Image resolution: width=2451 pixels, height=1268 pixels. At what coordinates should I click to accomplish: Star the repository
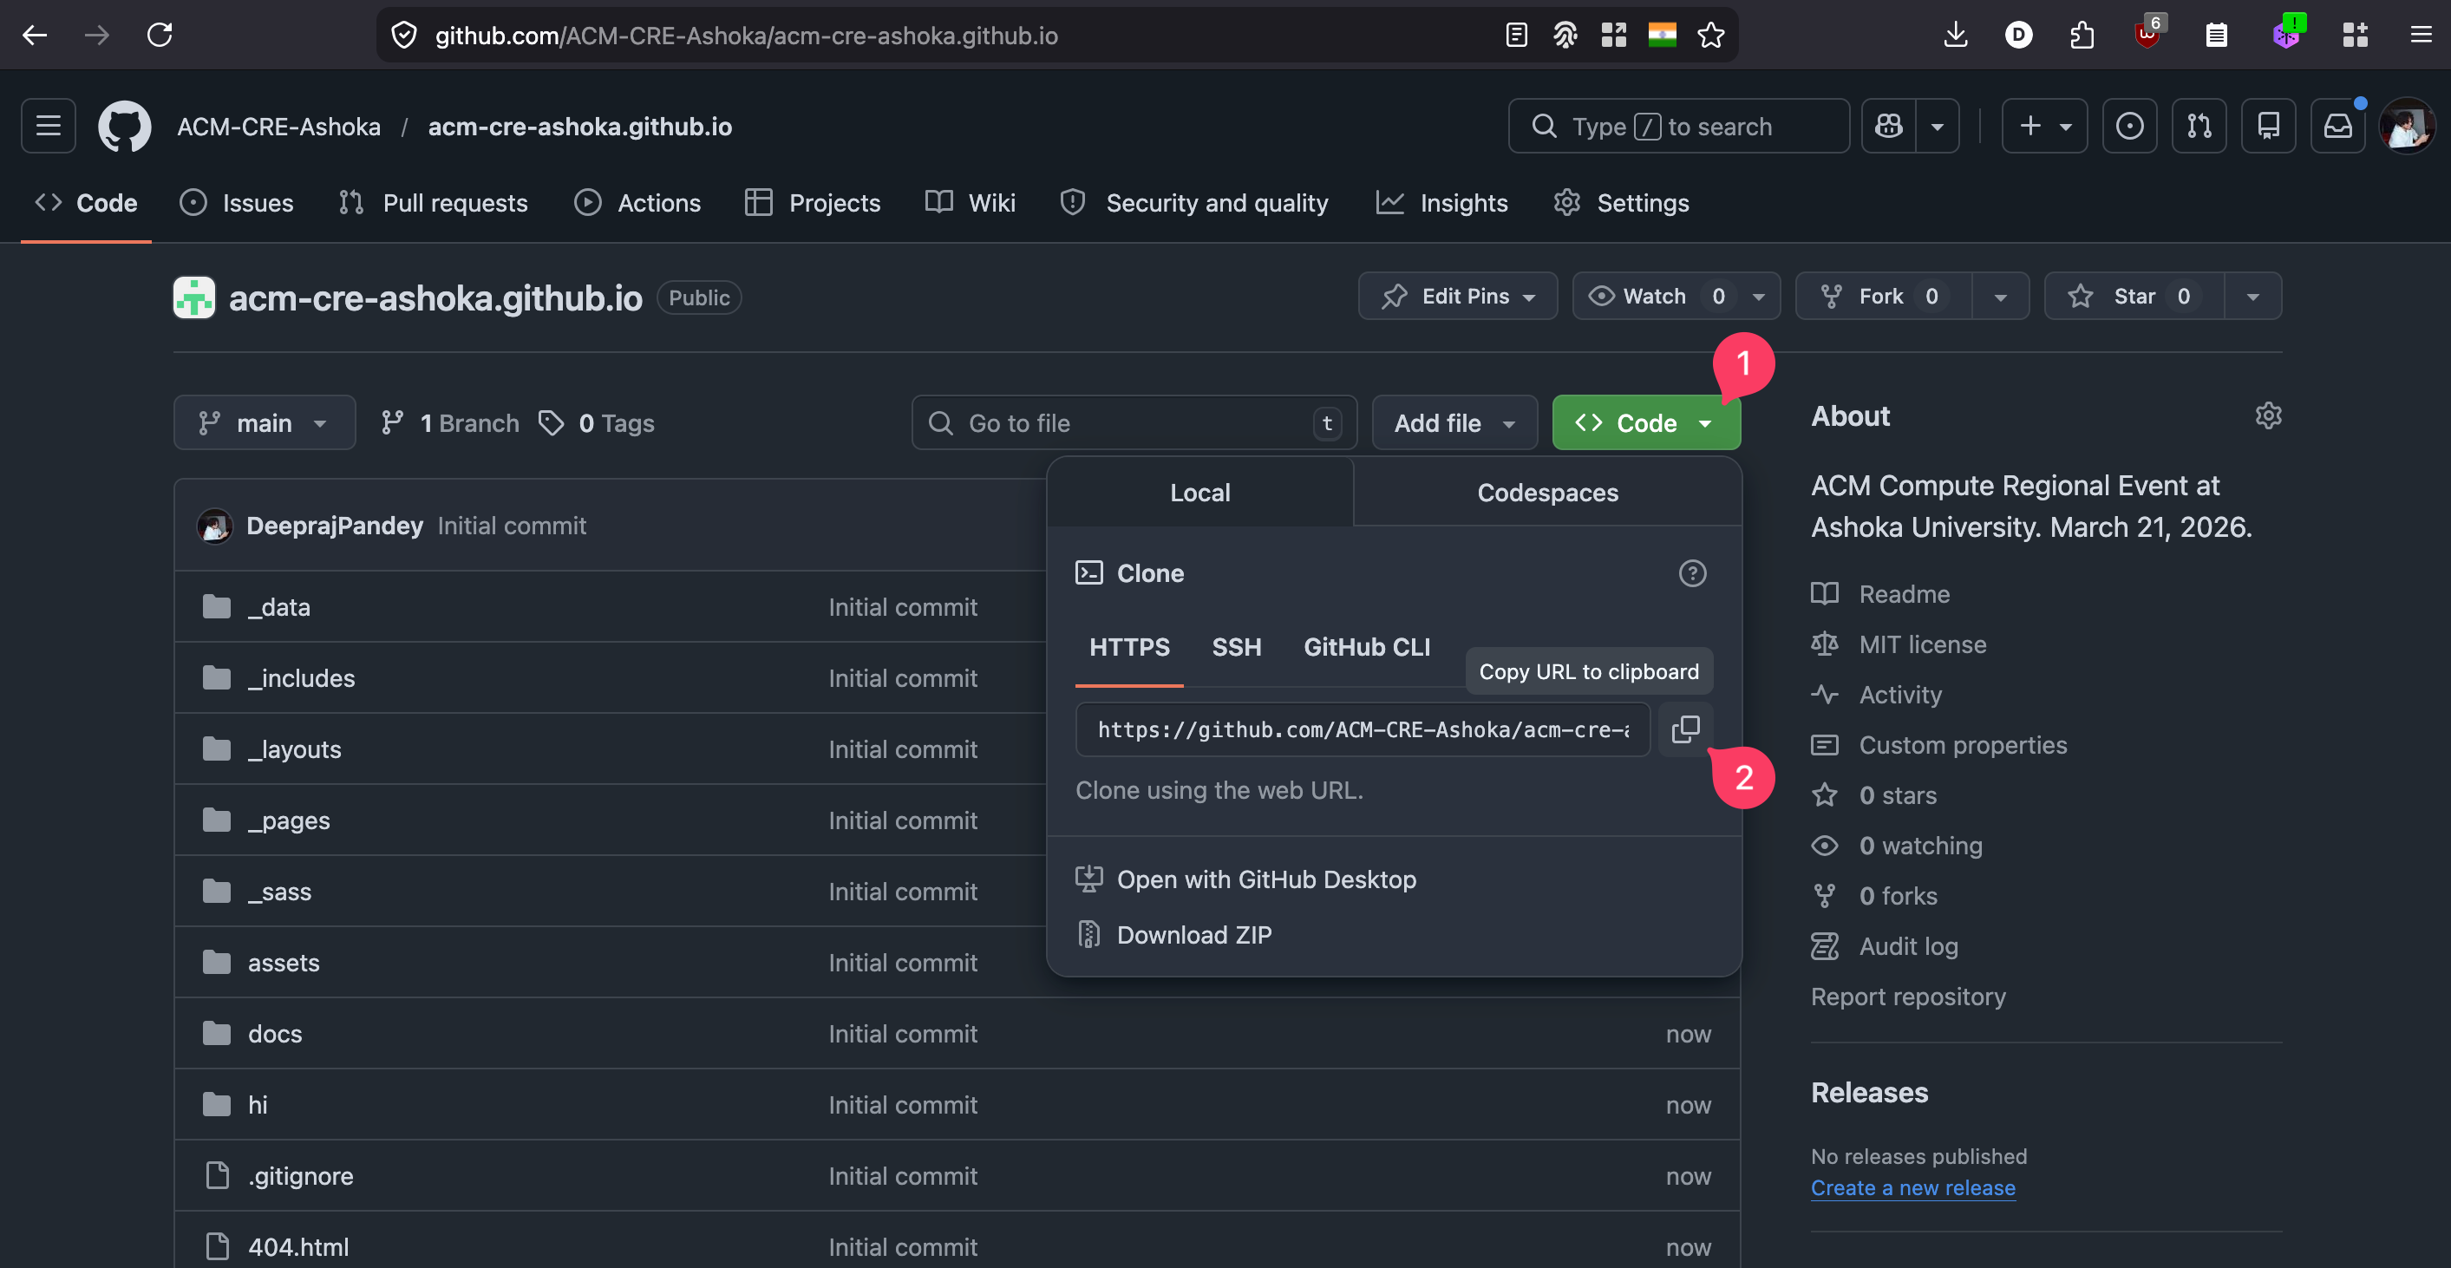(2134, 296)
